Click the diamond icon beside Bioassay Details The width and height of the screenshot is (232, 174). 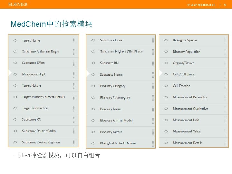(93, 132)
